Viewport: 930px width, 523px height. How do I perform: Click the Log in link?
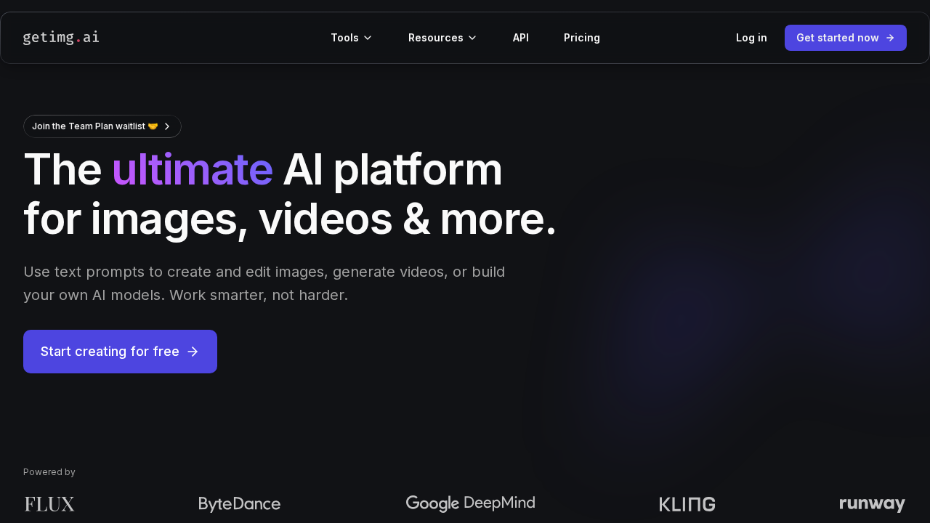751,38
